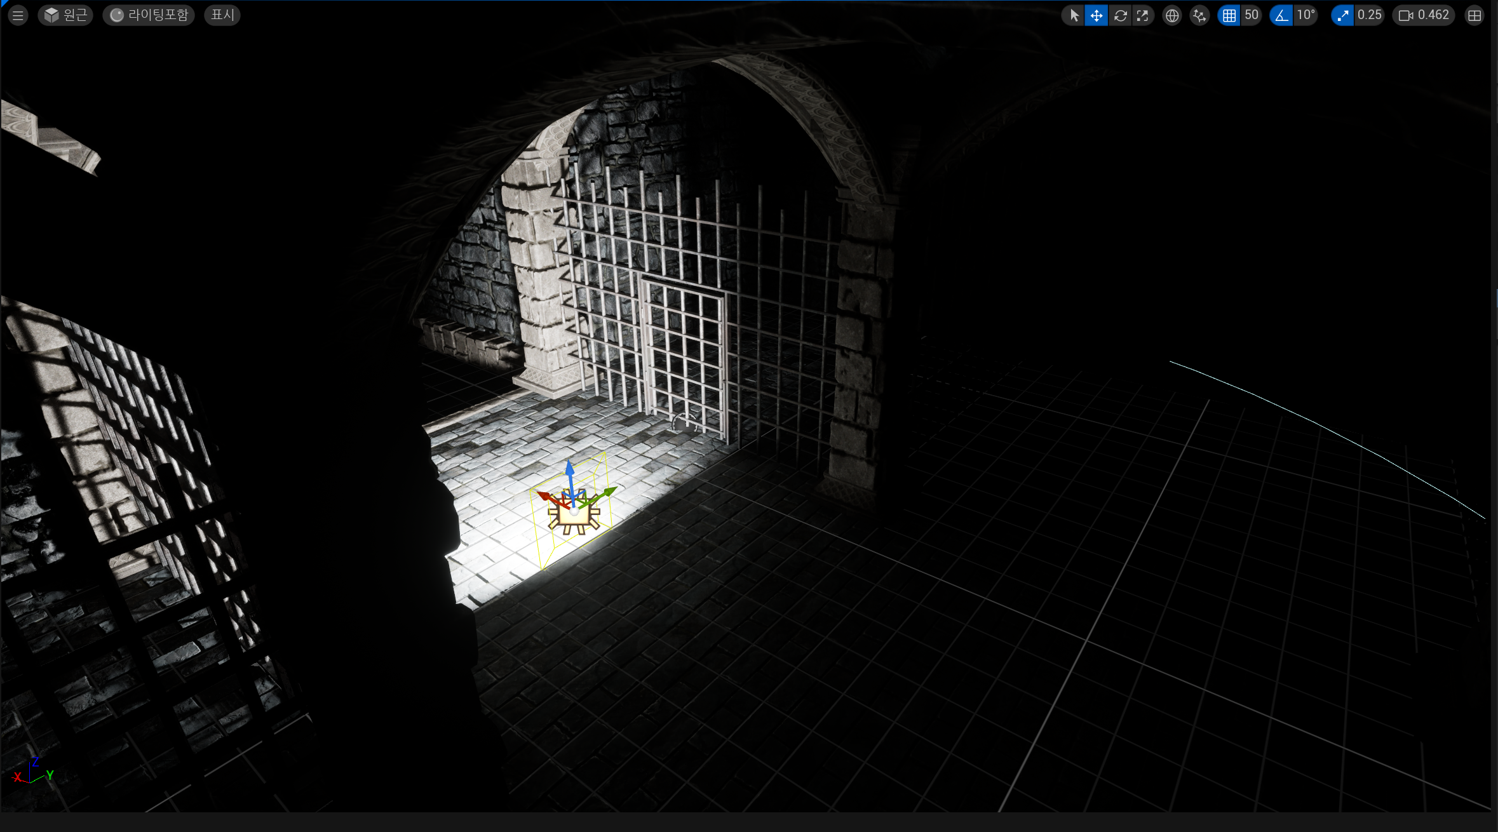This screenshot has width=1498, height=832.
Task: Open the 표시 show flags menu
Action: 222,15
